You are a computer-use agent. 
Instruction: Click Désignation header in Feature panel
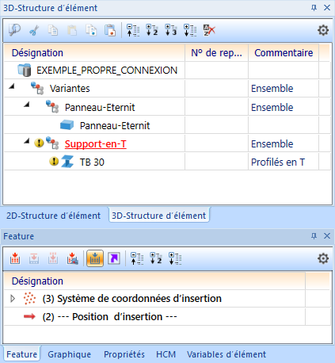coord(154,281)
